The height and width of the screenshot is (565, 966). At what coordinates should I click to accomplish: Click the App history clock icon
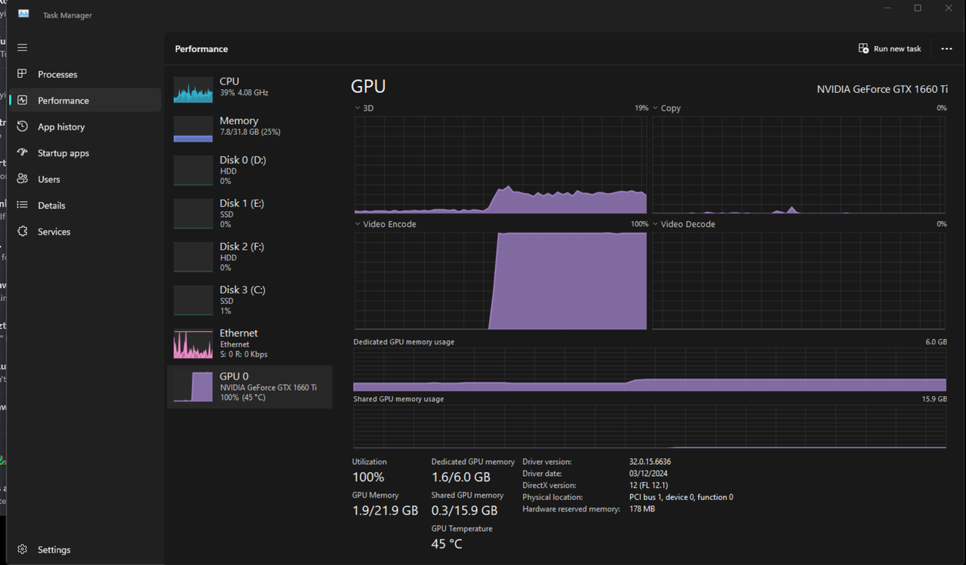click(x=23, y=127)
